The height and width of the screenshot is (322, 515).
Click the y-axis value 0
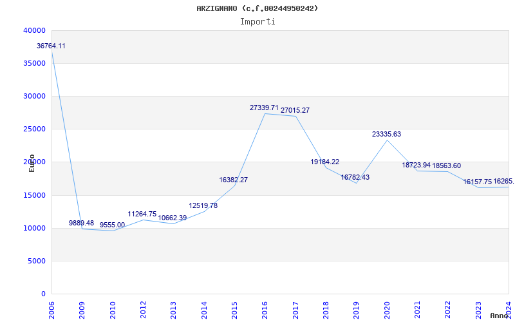(43, 294)
